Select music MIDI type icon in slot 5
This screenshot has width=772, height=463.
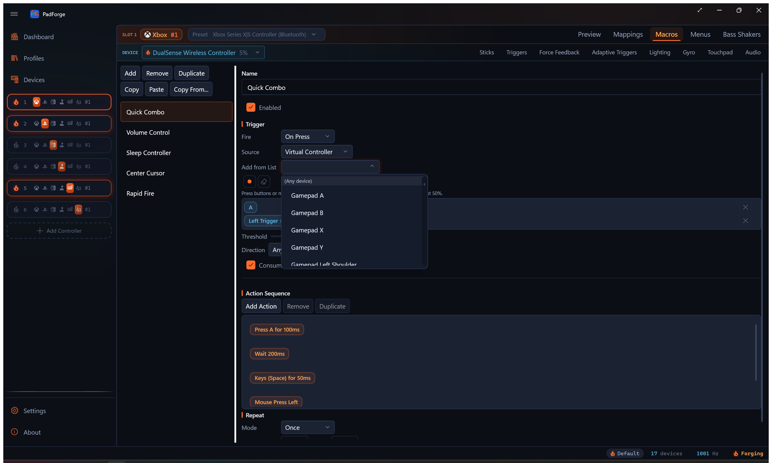tap(79, 188)
